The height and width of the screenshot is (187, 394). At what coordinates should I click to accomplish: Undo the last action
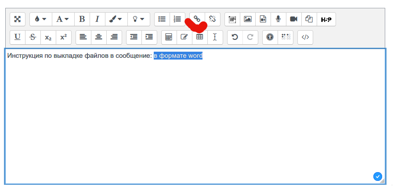pyautogui.click(x=235, y=37)
